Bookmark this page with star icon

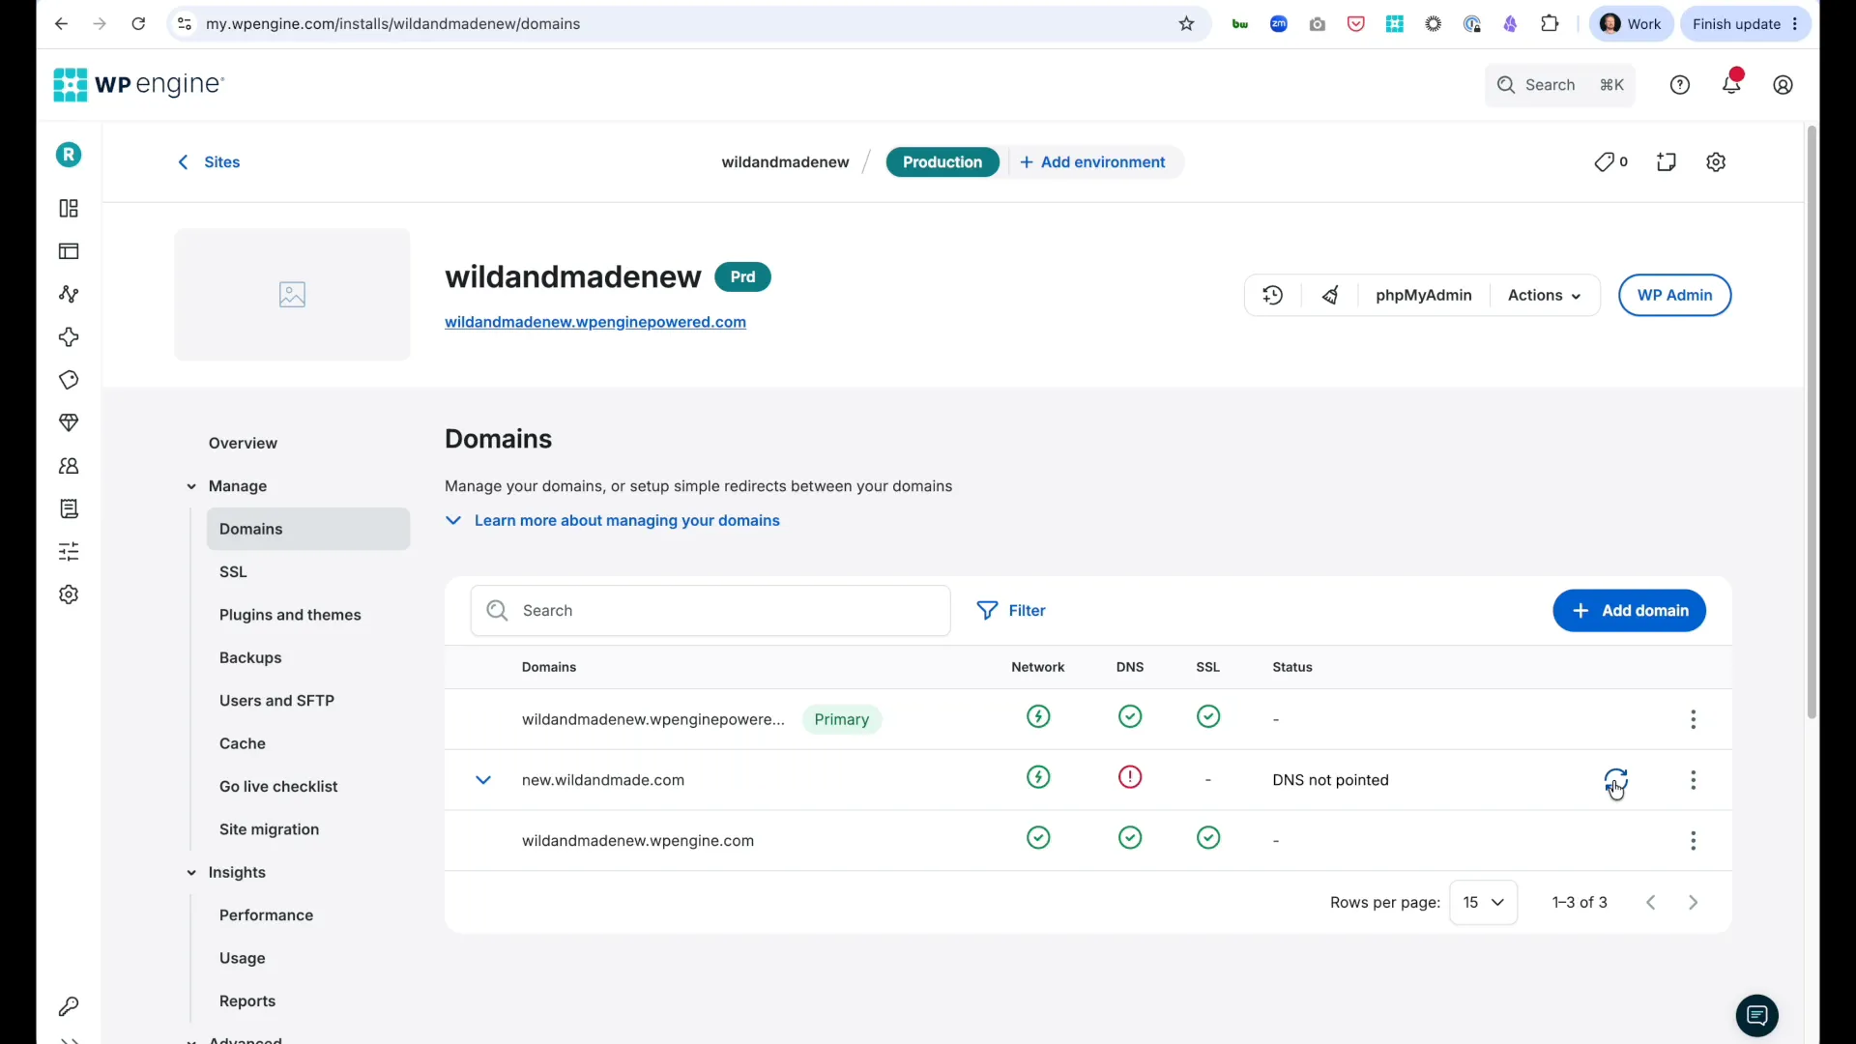[x=1187, y=24]
